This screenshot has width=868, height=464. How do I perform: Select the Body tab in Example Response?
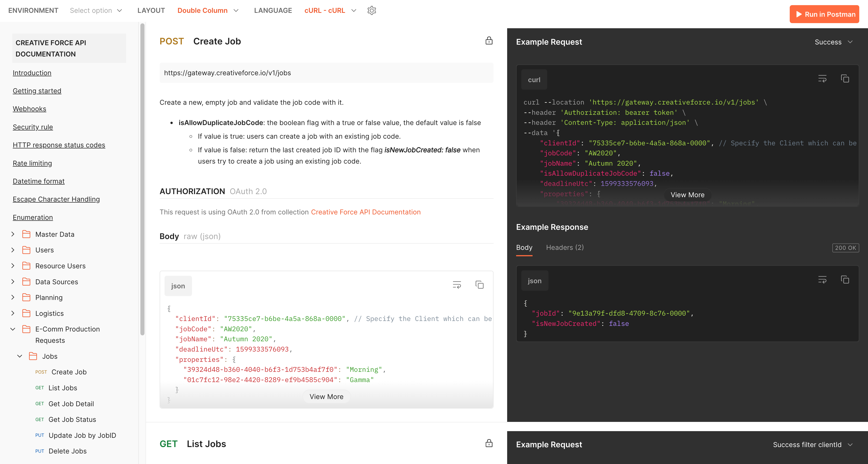click(x=524, y=248)
